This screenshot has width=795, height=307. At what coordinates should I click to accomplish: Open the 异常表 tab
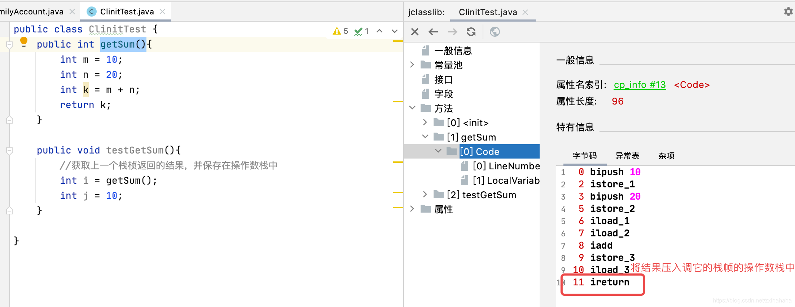click(x=627, y=156)
